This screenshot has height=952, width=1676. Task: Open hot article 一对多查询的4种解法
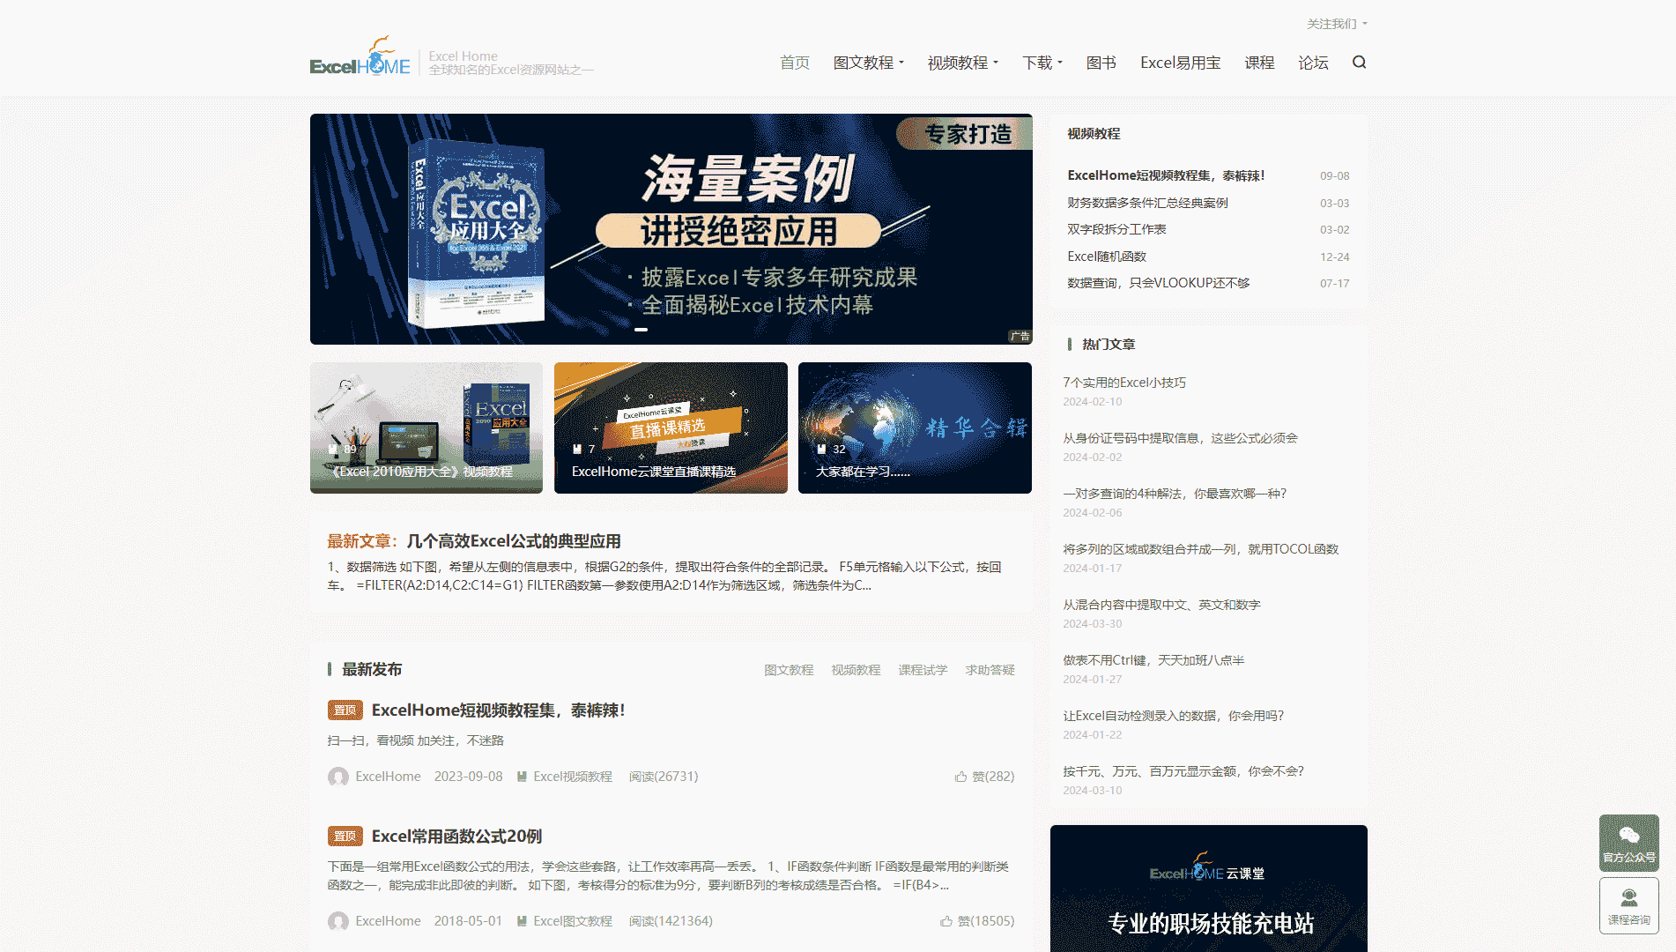[1175, 494]
